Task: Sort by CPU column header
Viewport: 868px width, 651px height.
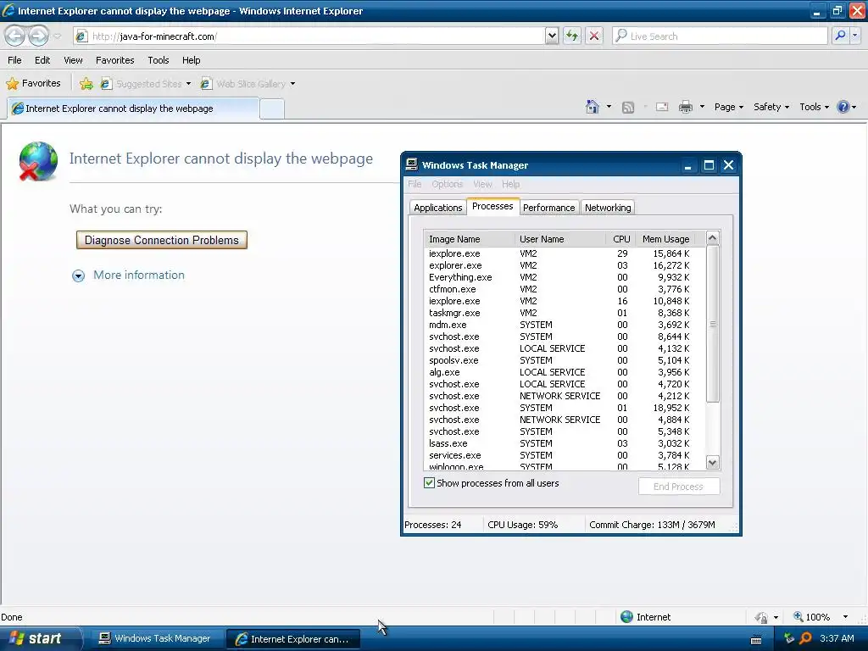Action: [x=620, y=239]
